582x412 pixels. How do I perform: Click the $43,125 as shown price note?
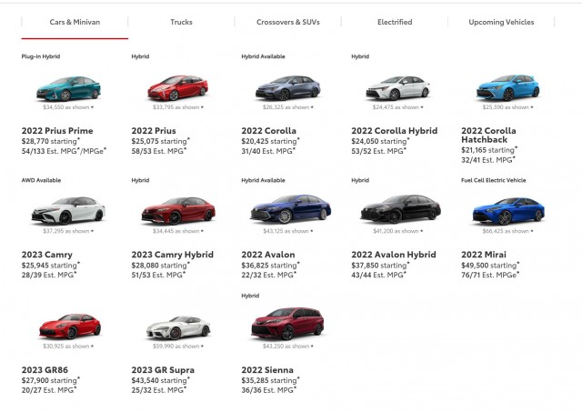coord(288,231)
